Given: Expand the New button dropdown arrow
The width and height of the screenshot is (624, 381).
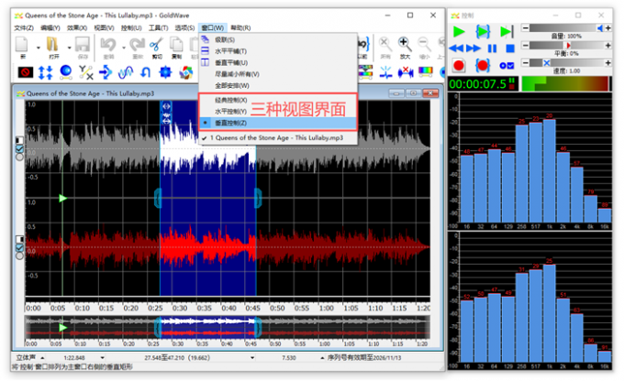Looking at the screenshot, I should (39, 48).
